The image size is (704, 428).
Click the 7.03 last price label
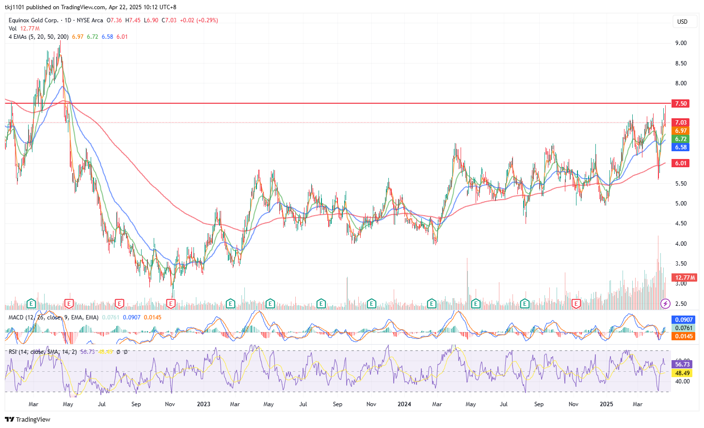(681, 123)
